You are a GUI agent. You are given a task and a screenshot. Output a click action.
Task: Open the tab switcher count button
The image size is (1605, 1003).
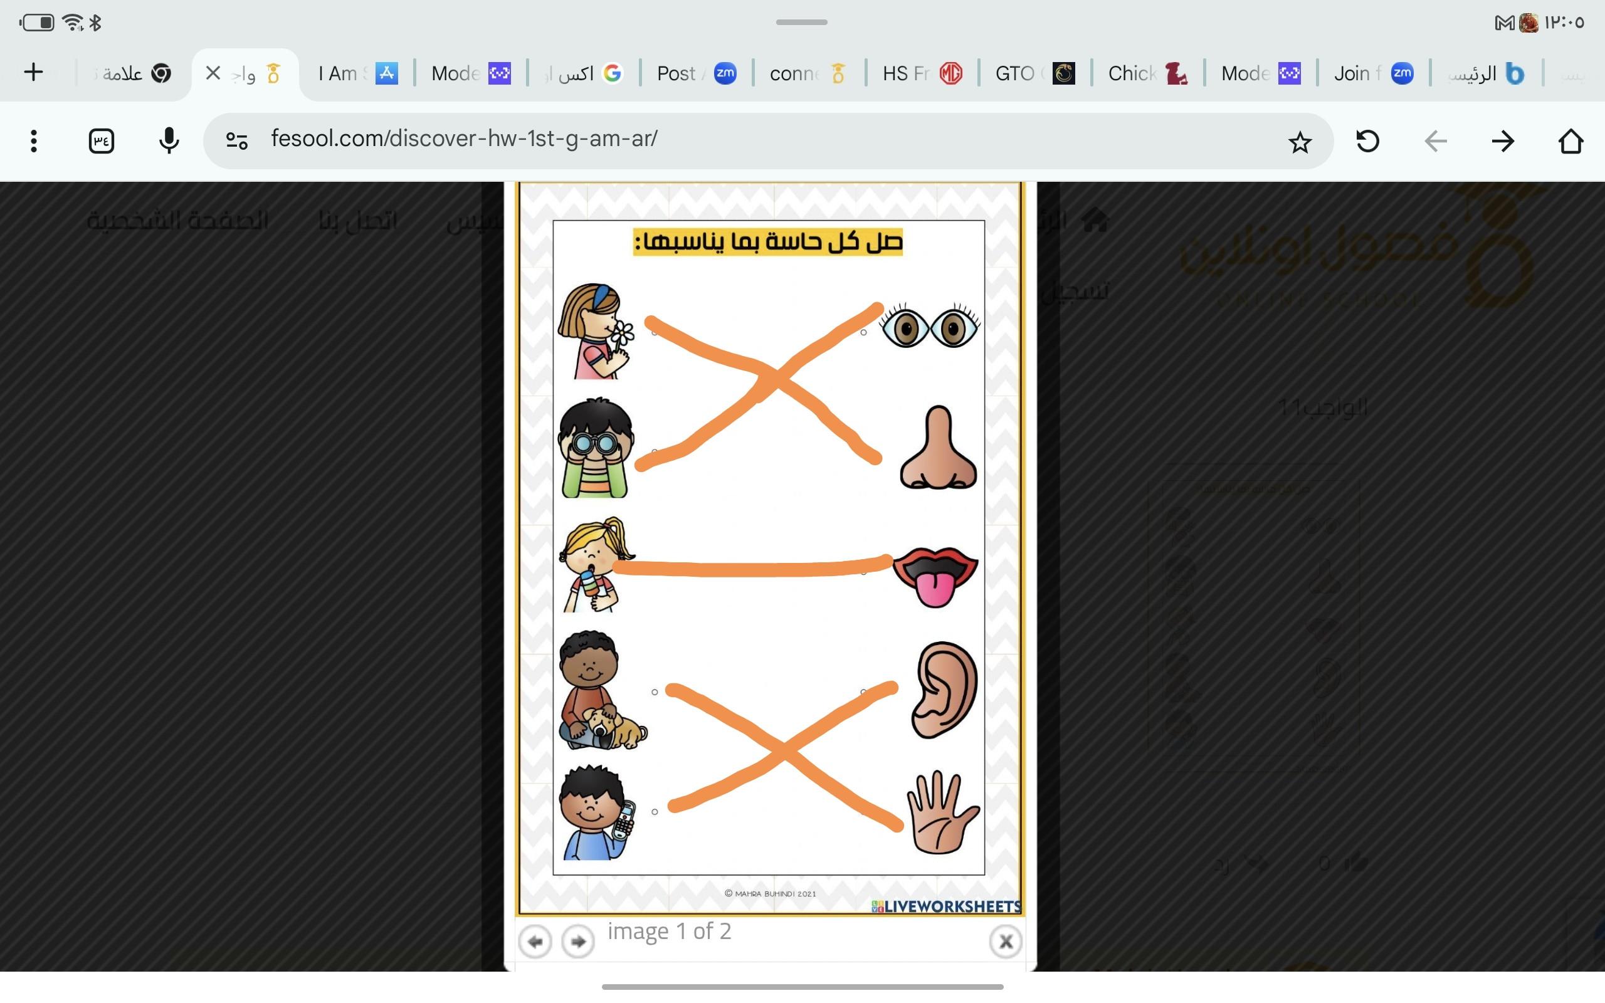[102, 140]
